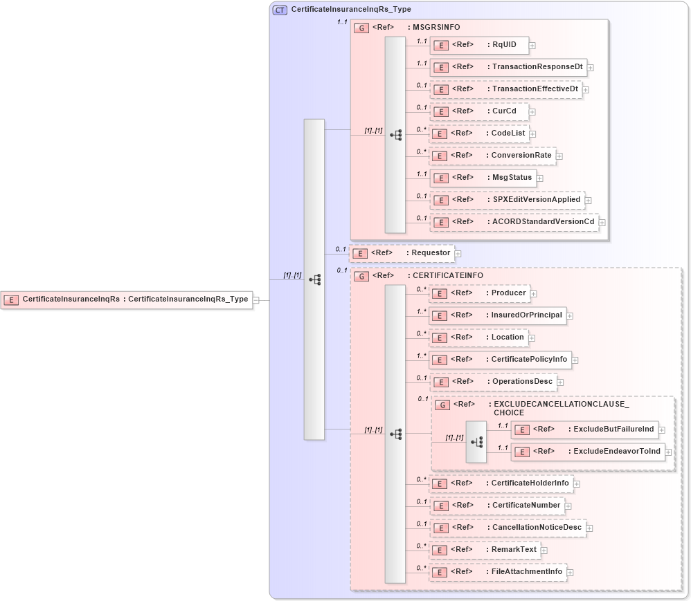The width and height of the screenshot is (691, 601).
Task: Click the CT icon of CertificateInsuranceInqRs_Type
Action: 279,10
